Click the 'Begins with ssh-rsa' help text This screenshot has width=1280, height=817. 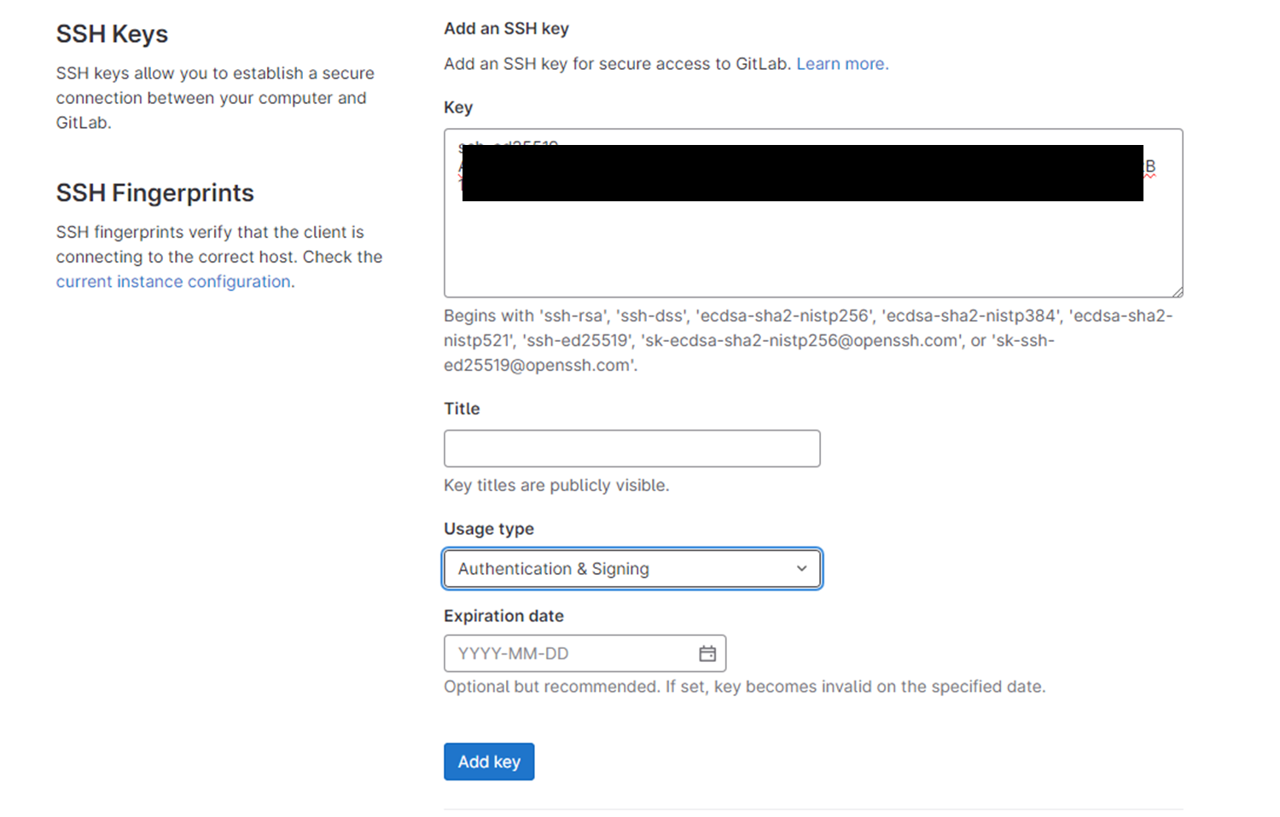pyautogui.click(x=808, y=340)
